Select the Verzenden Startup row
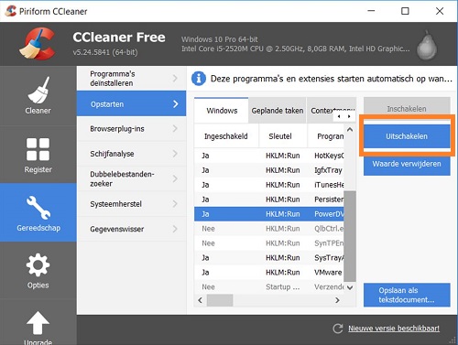This screenshot has height=345, width=458. pyautogui.click(x=269, y=287)
